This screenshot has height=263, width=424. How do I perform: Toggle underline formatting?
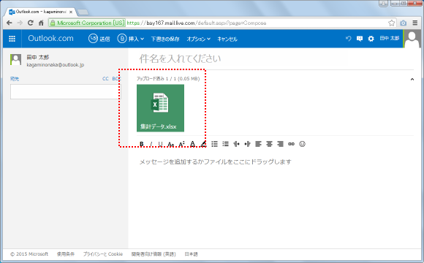[x=160, y=144]
